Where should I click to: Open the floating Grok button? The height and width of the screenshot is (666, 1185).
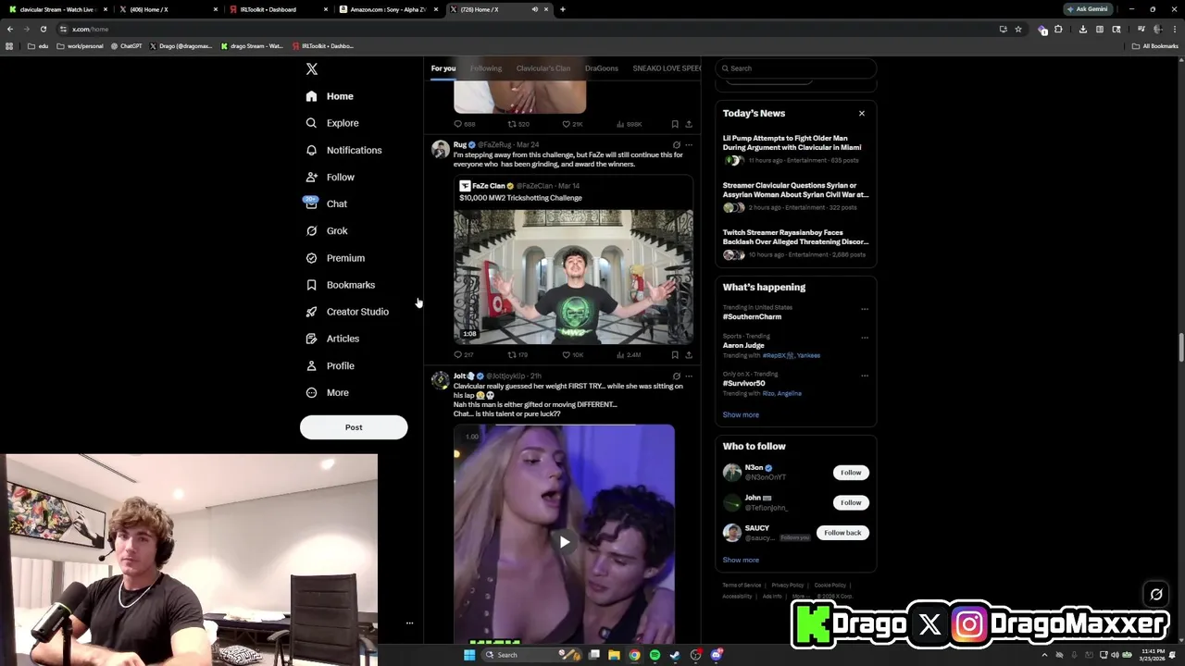[x=1156, y=595]
